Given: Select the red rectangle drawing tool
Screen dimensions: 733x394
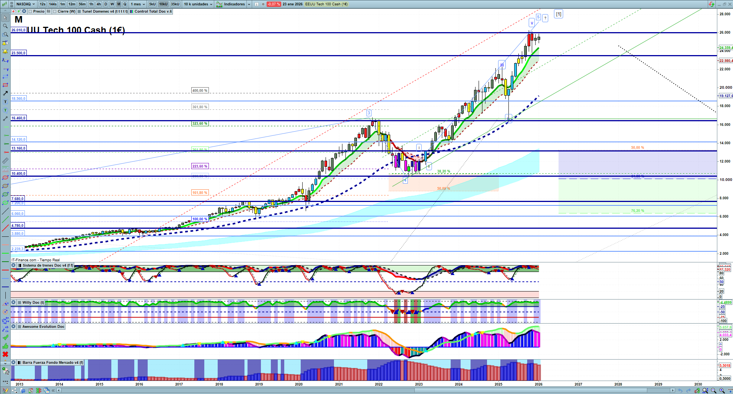Looking at the screenshot, I should [x=5, y=85].
